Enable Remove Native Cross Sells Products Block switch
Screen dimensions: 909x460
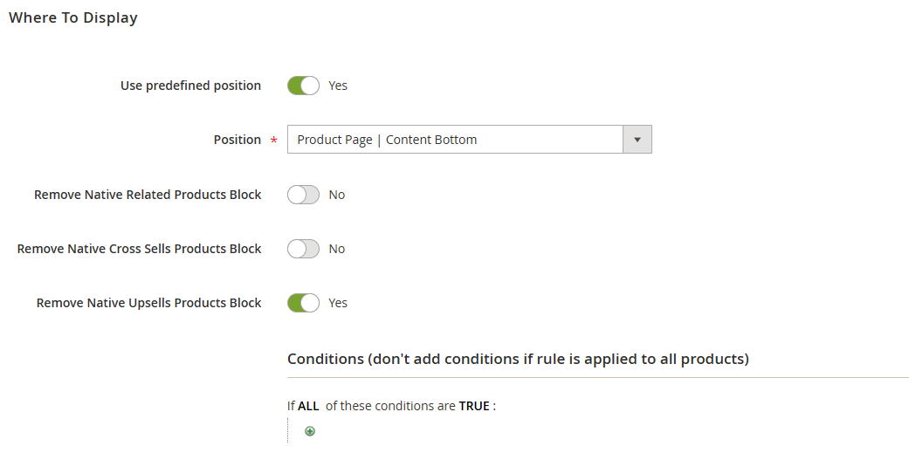303,249
